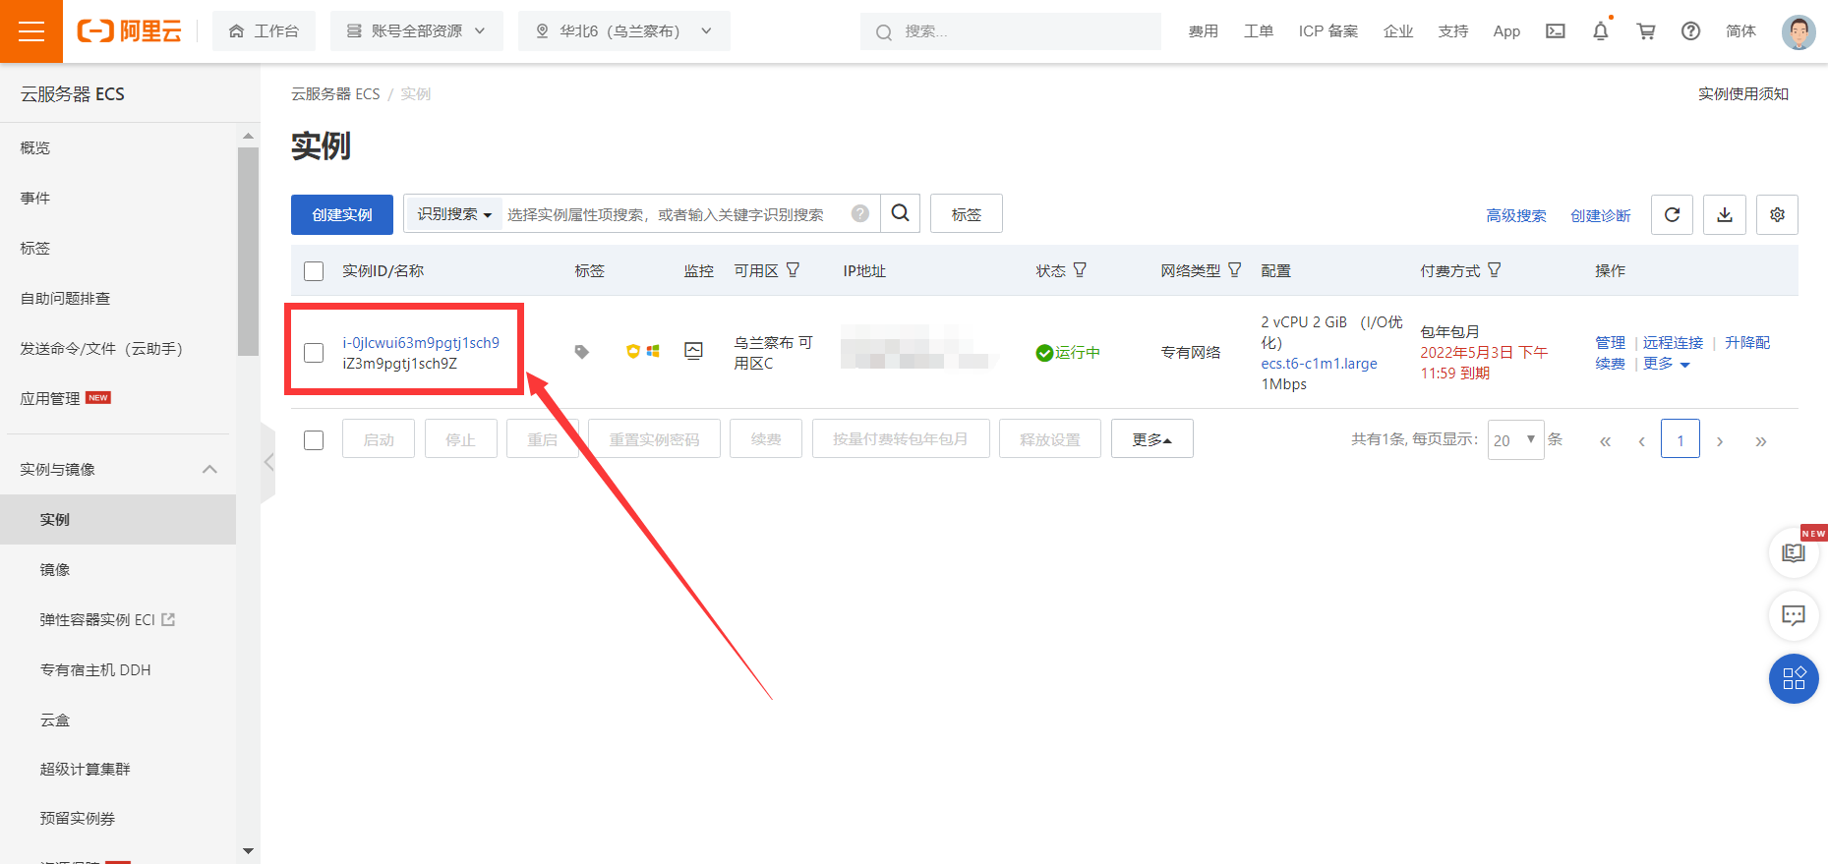This screenshot has height=864, width=1828.
Task: Change page size 20 dropdown
Action: click(x=1515, y=439)
